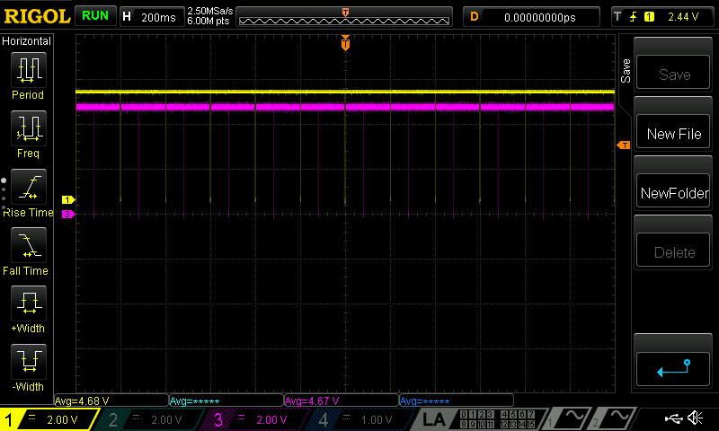The width and height of the screenshot is (719, 431).
Task: Select the Horizontal measurement menu title
Action: click(x=27, y=41)
